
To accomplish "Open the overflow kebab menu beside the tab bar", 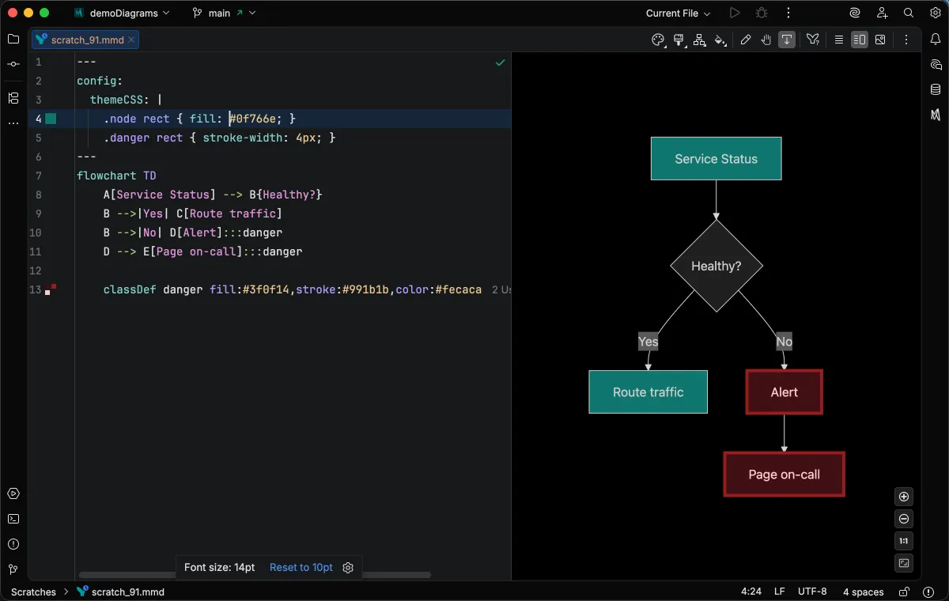I will 906,39.
